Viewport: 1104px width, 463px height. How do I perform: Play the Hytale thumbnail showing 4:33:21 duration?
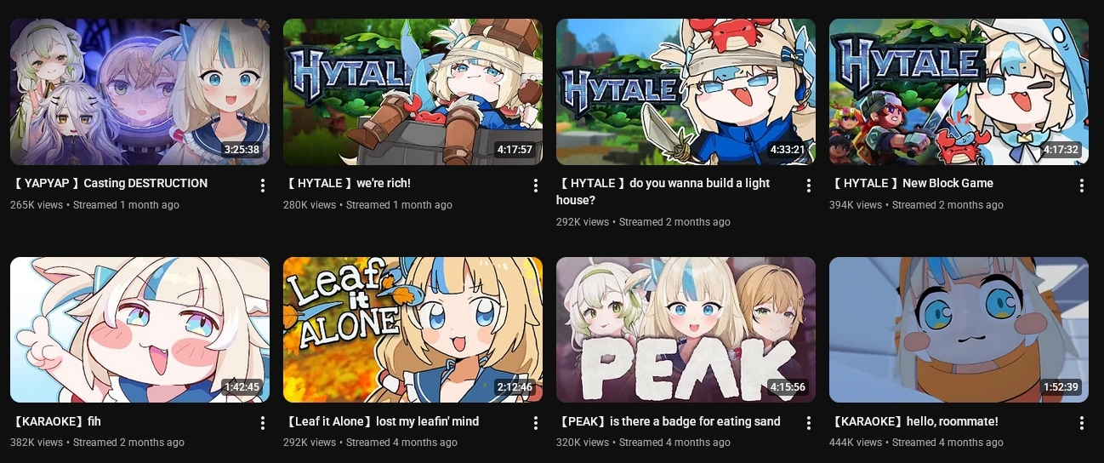click(x=686, y=92)
